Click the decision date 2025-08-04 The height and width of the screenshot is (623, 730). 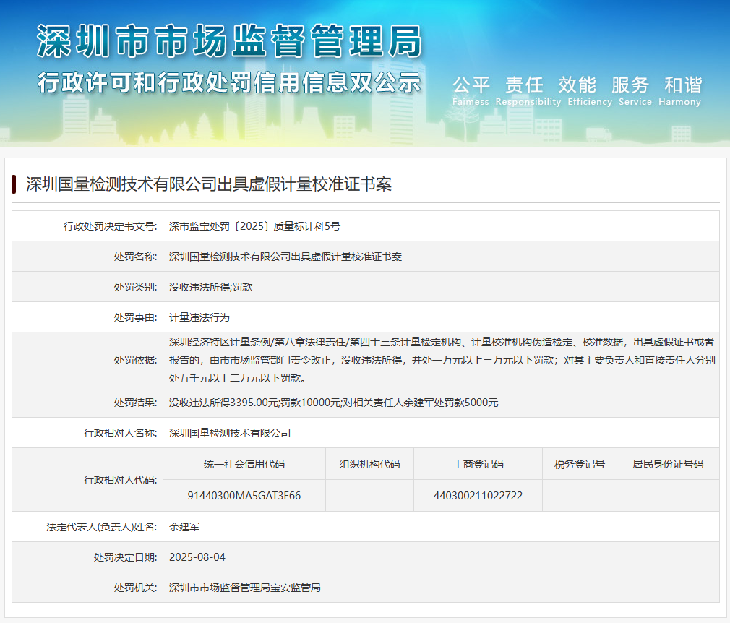197,557
